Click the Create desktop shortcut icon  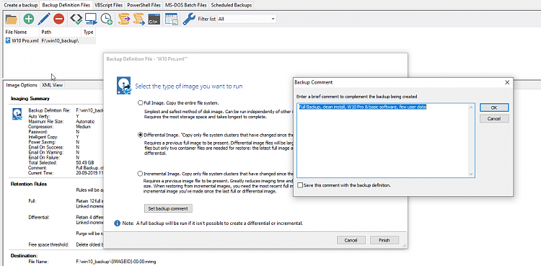pos(171,19)
